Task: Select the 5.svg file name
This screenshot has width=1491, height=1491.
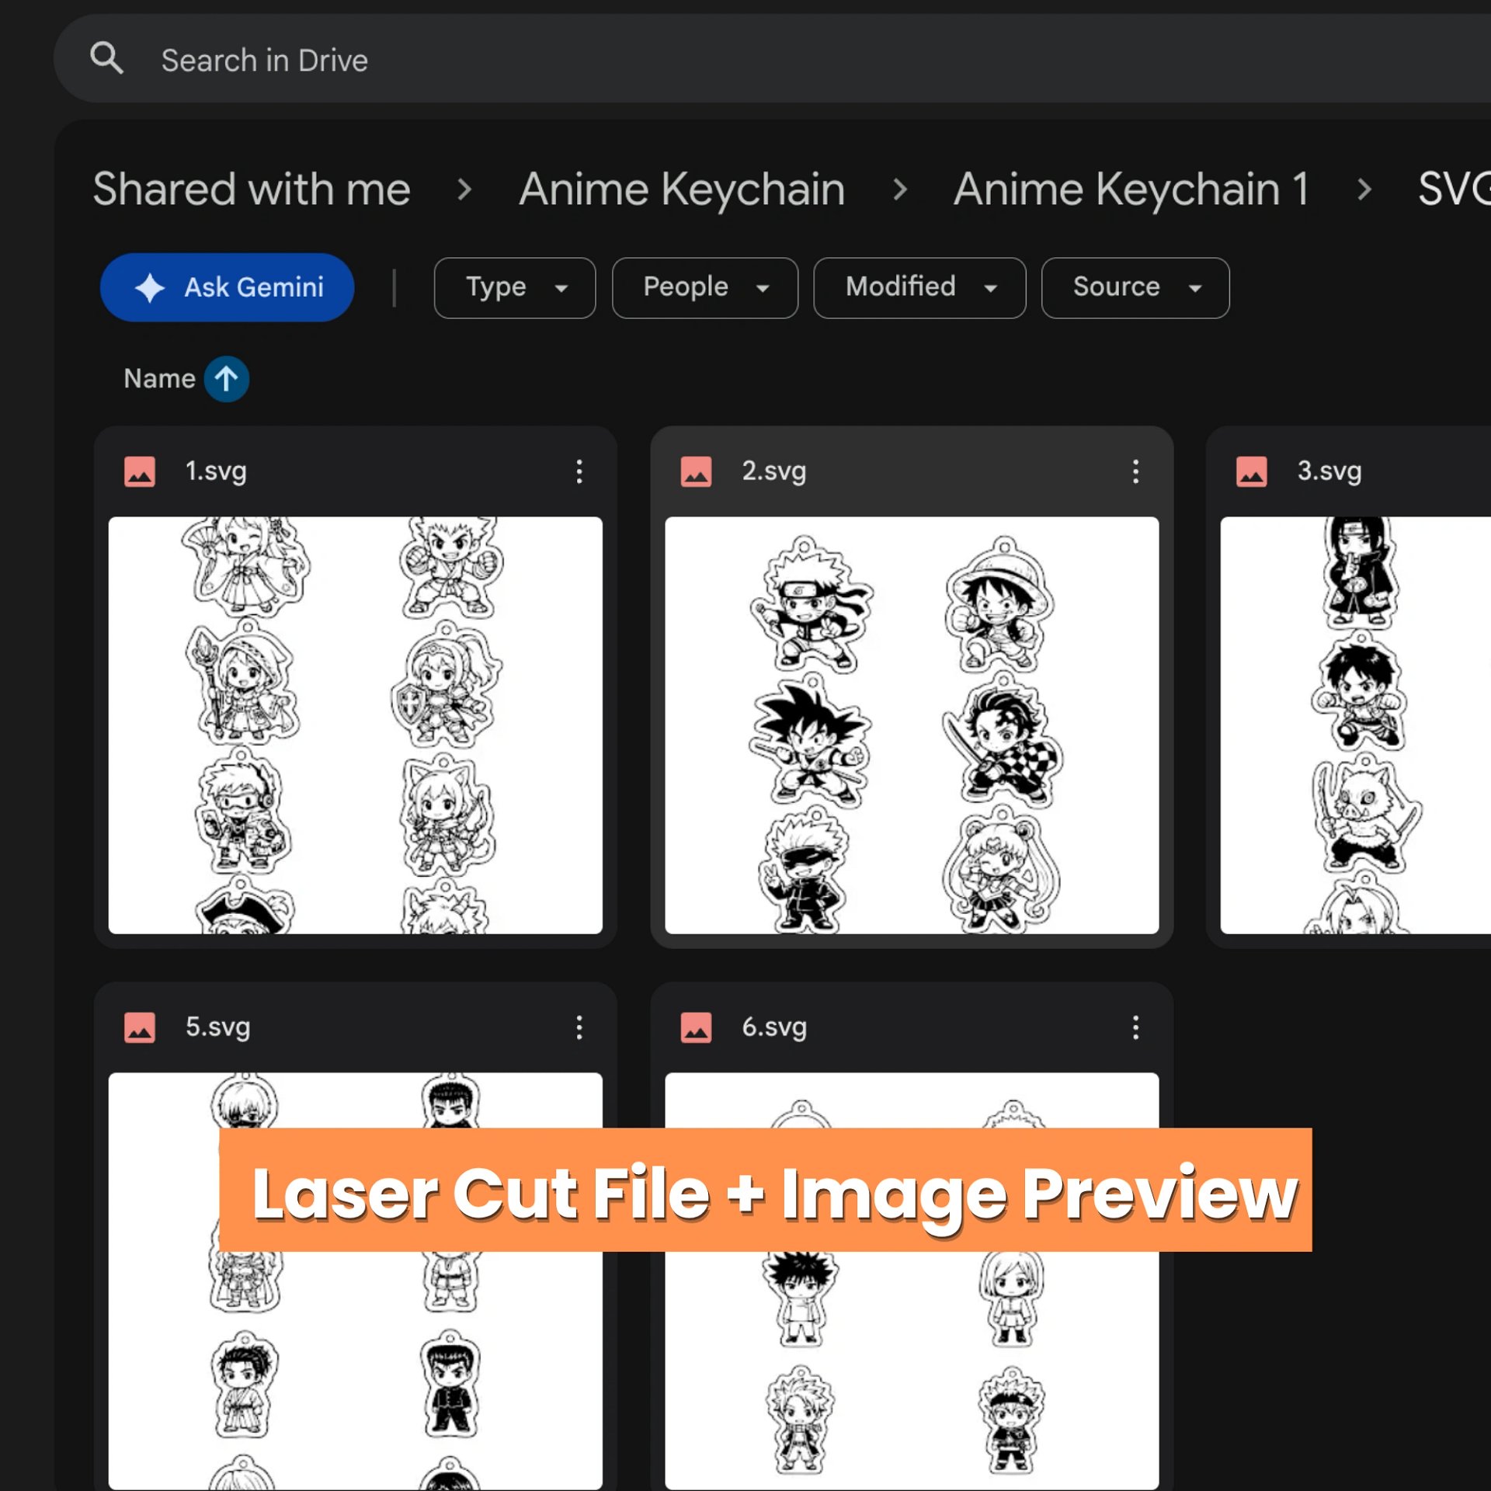Action: tap(217, 1027)
